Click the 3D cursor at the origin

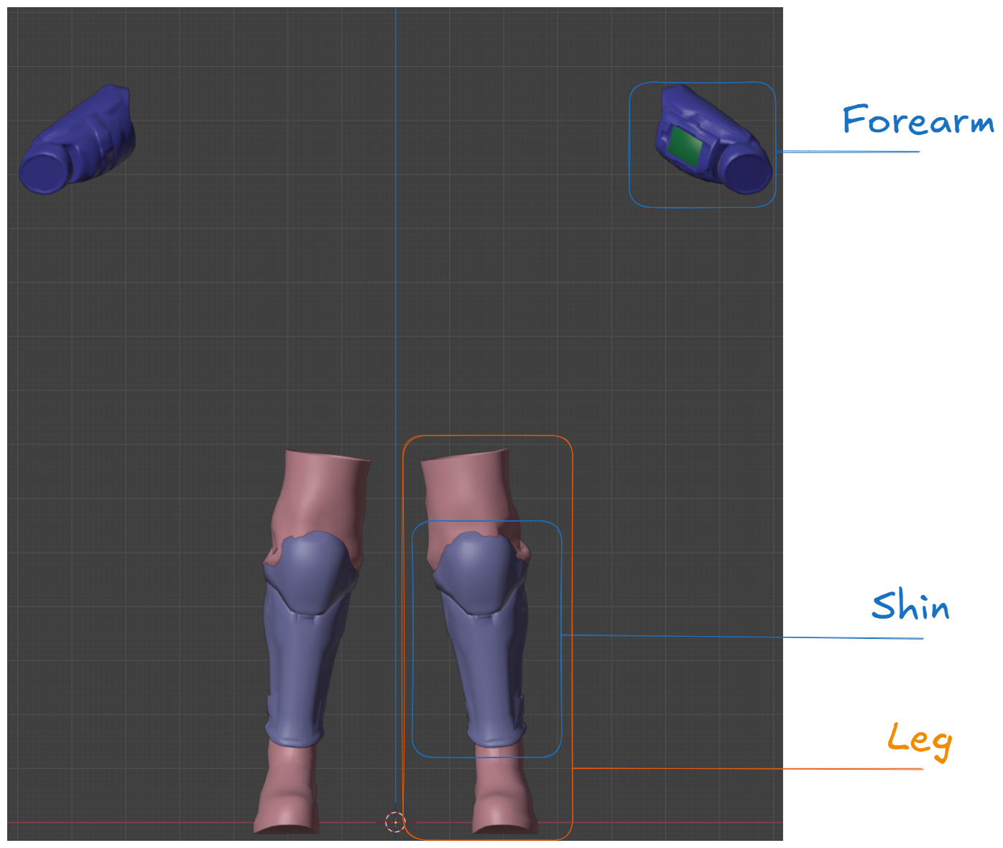pos(395,822)
